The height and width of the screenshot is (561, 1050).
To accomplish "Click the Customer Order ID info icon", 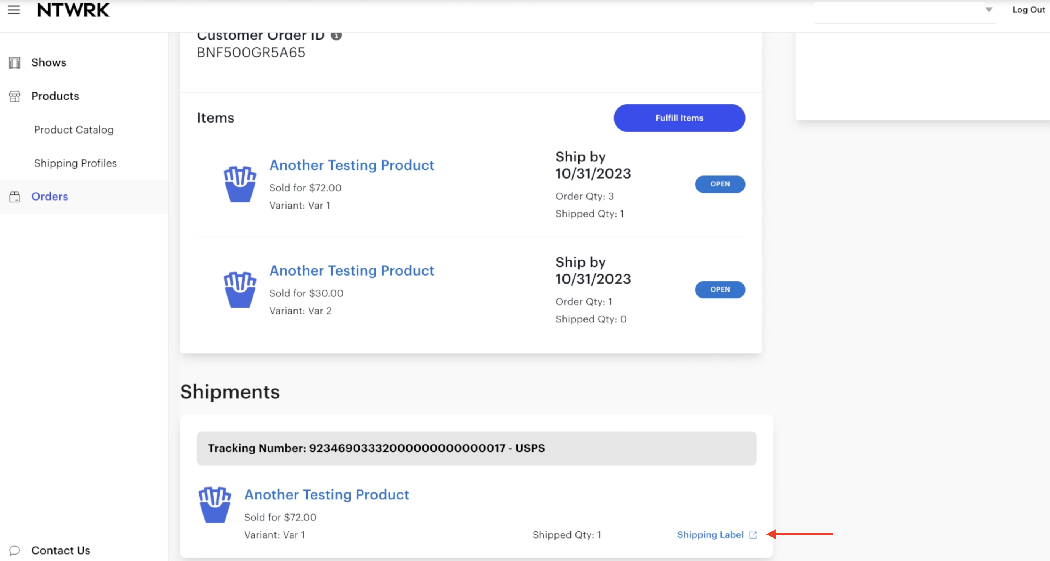I will [336, 36].
